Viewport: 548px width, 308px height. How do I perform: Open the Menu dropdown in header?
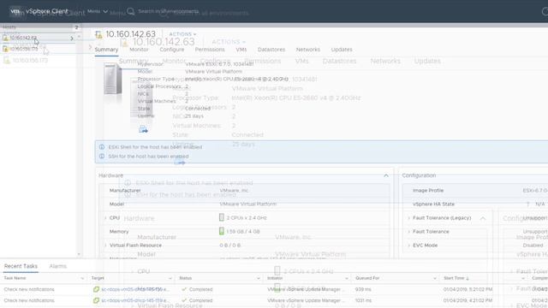pos(97,11)
